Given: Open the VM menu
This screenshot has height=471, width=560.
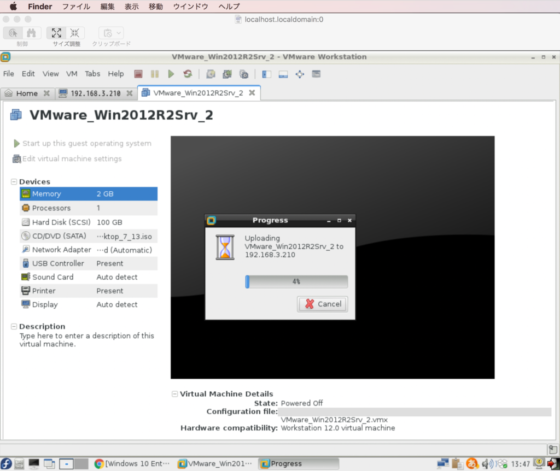Looking at the screenshot, I should tap(72, 74).
